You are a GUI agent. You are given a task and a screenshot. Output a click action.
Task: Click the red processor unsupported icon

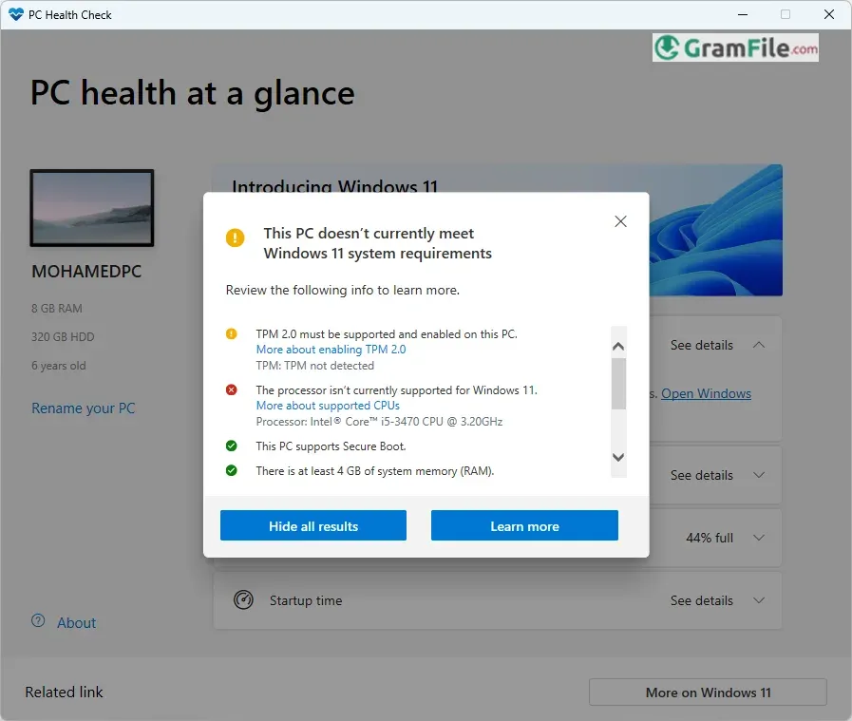232,389
